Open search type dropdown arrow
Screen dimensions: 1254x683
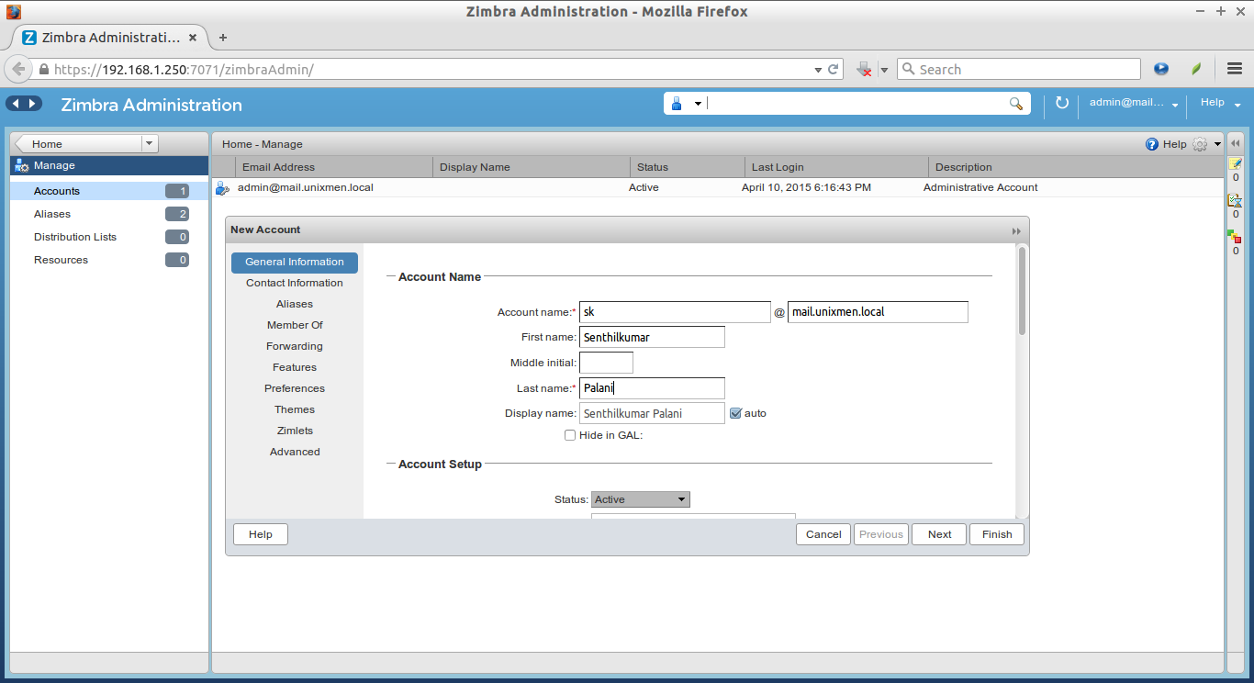698,104
